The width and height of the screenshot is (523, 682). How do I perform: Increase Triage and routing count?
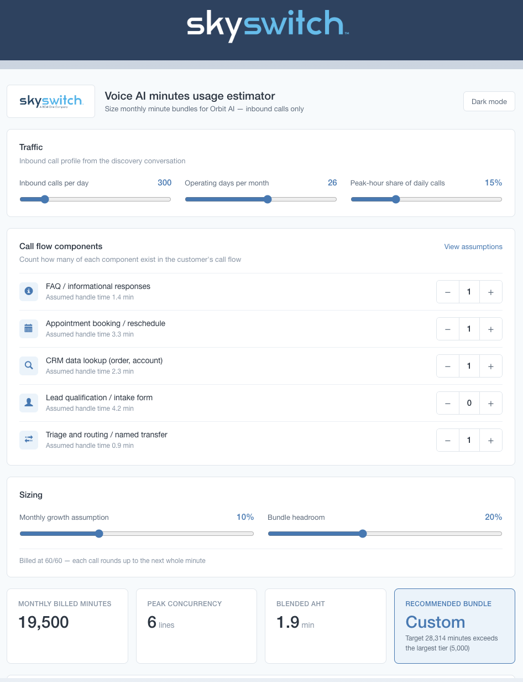(x=491, y=440)
